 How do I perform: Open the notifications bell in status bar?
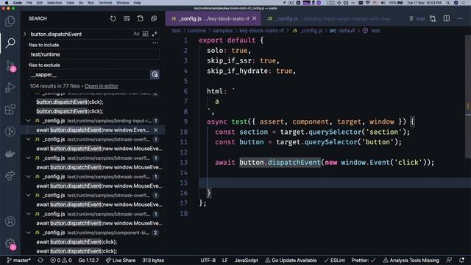click(x=461, y=260)
